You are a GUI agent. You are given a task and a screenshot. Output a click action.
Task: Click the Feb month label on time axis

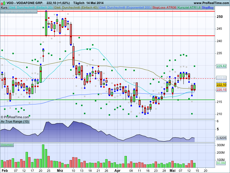point(5,171)
